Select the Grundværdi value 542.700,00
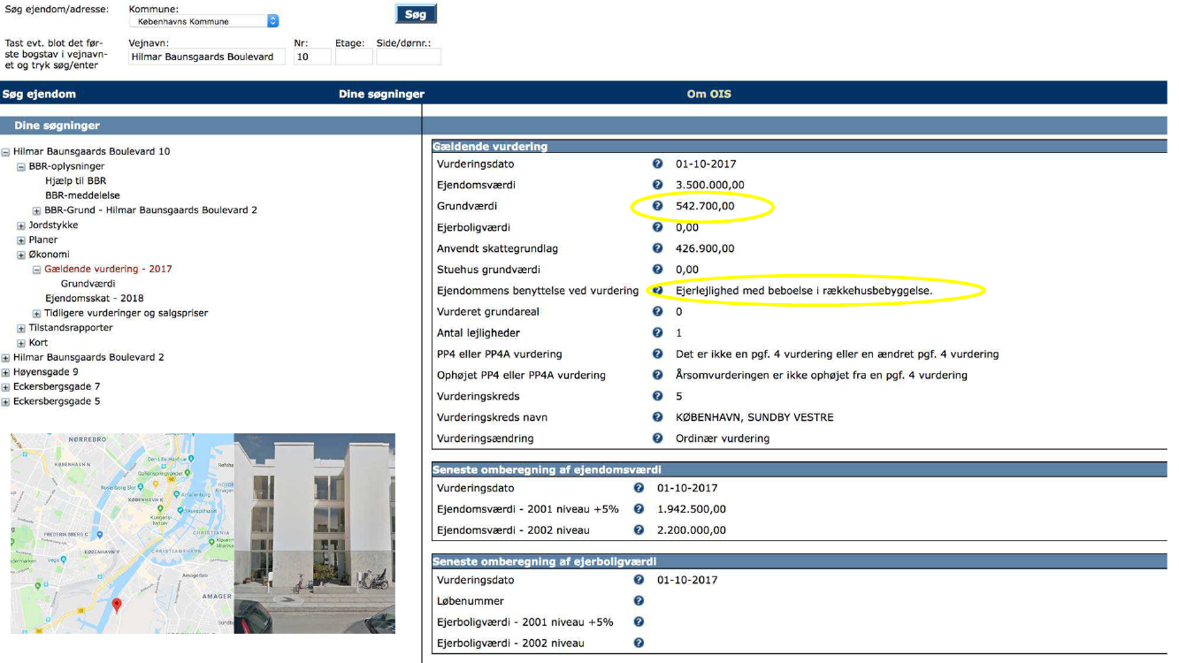 (x=705, y=206)
